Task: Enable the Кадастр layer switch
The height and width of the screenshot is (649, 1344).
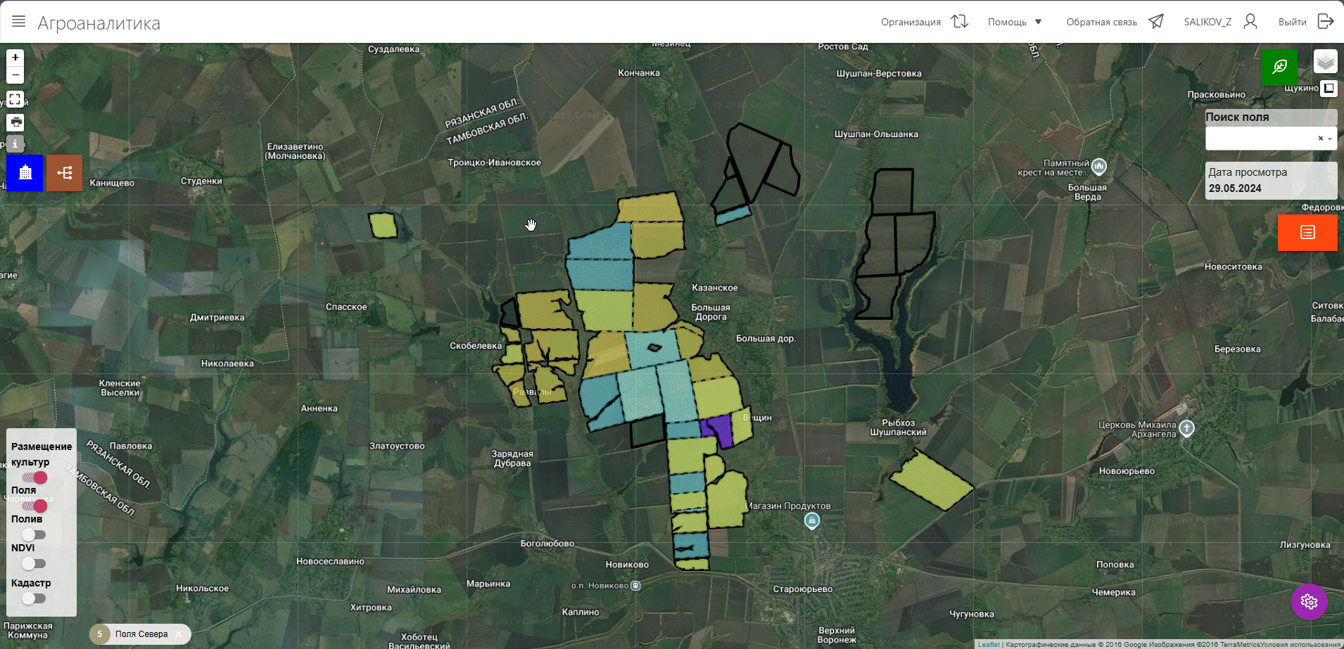Action: (34, 598)
